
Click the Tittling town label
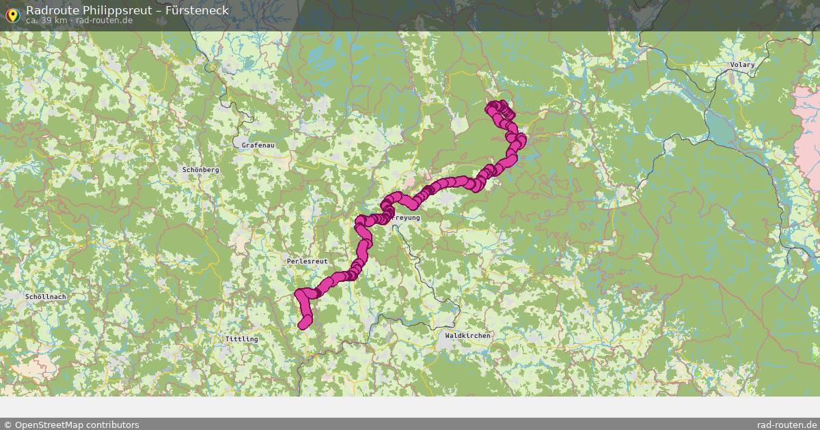[241, 339]
